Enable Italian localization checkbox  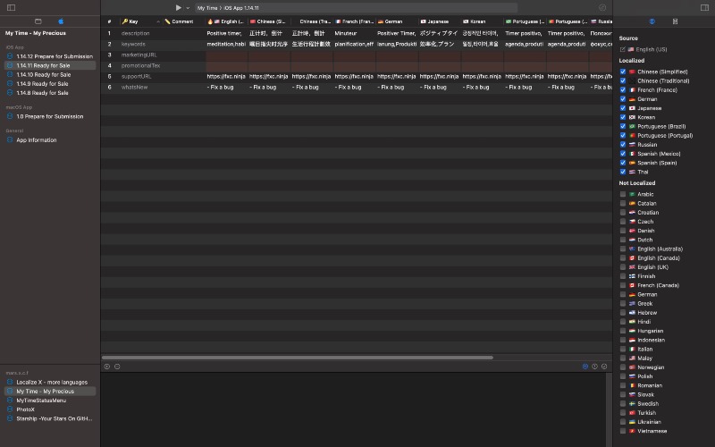click(623, 350)
